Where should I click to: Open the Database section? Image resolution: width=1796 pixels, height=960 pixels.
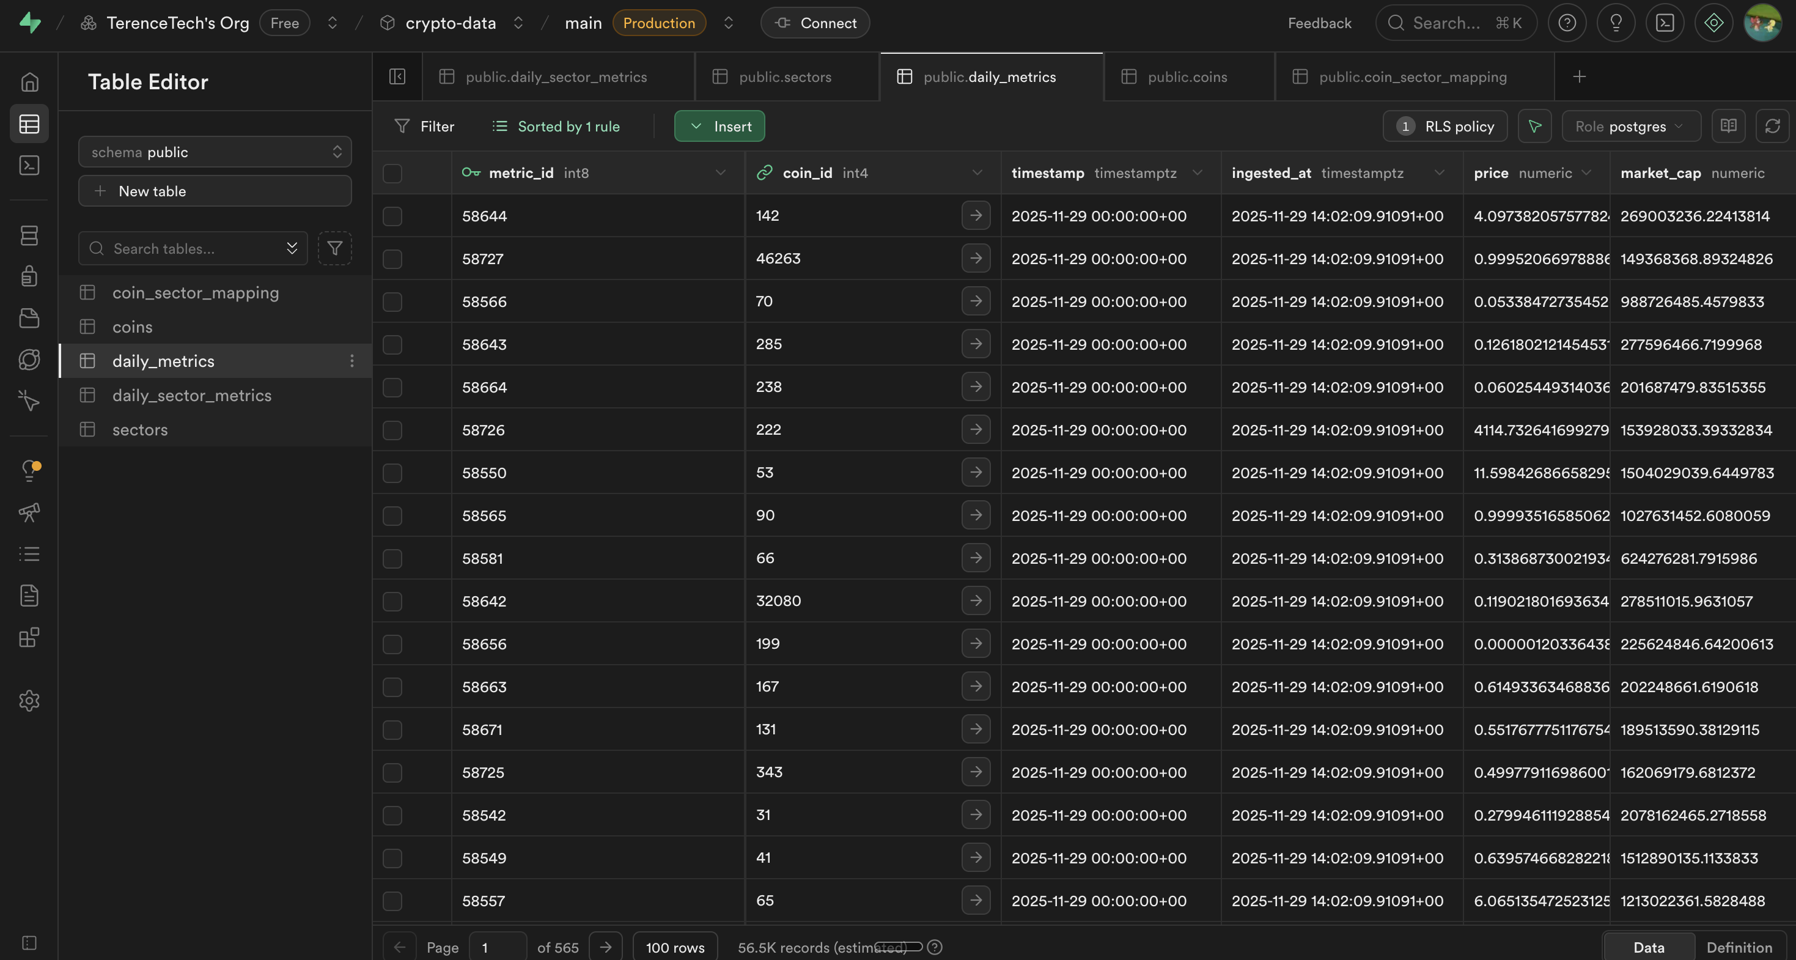pos(29,235)
